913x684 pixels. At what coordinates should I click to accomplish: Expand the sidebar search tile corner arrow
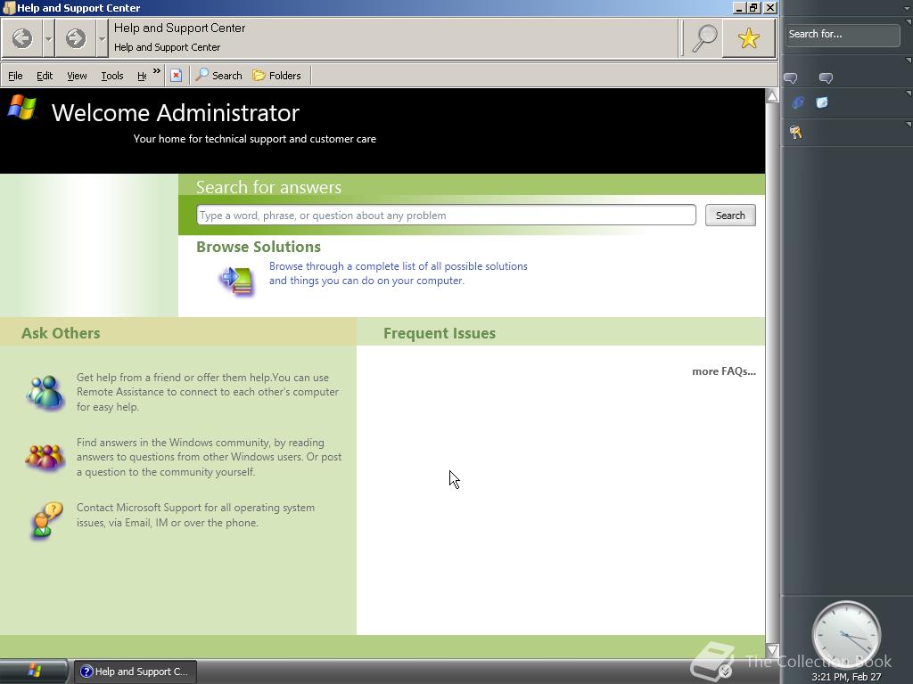[x=909, y=22]
